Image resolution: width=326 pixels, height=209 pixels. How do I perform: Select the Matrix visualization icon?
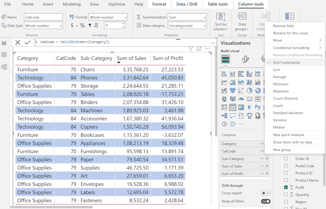241,107
